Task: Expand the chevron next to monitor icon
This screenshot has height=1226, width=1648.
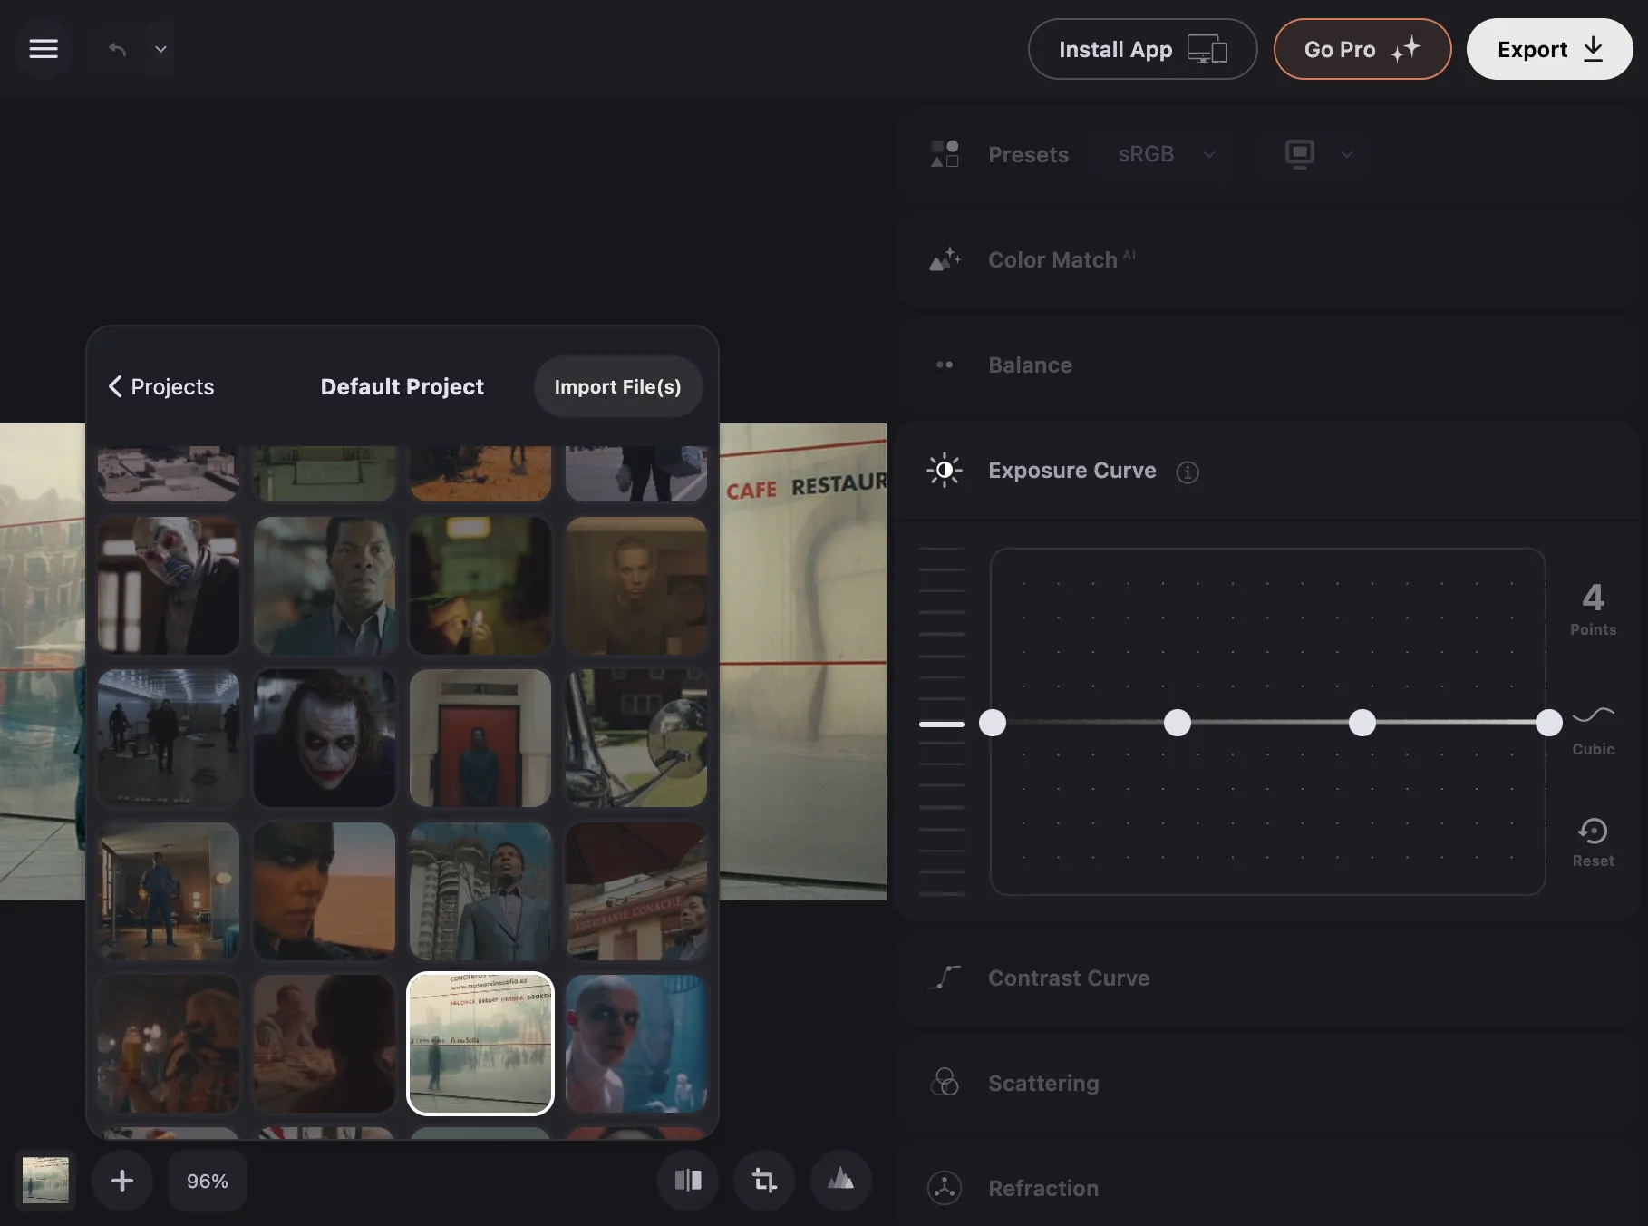Action: click(1347, 155)
